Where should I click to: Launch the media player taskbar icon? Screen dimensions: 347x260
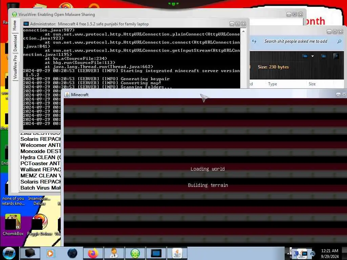point(50,253)
